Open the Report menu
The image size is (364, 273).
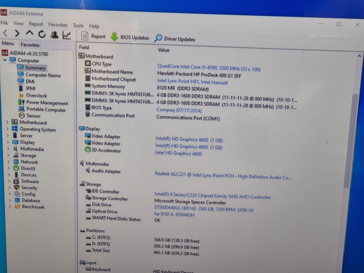pyautogui.click(x=36, y=24)
